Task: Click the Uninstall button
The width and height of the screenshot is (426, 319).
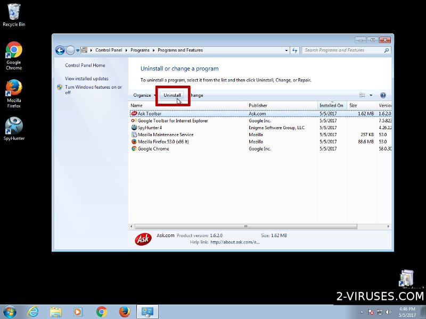Action: 172,95
